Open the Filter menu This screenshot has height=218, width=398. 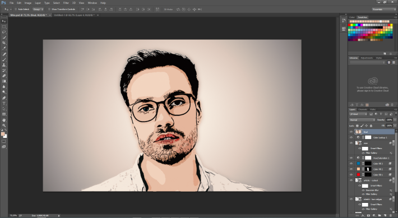point(66,3)
